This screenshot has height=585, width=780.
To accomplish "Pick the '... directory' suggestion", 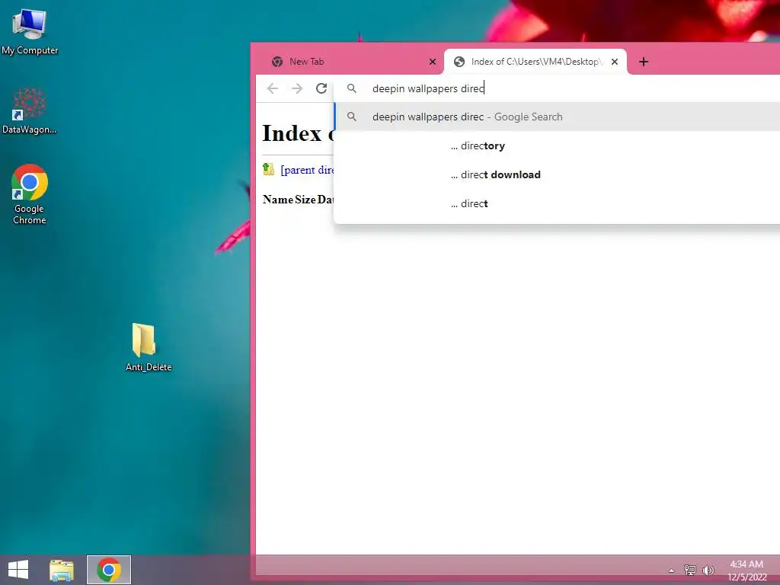I will 557,145.
